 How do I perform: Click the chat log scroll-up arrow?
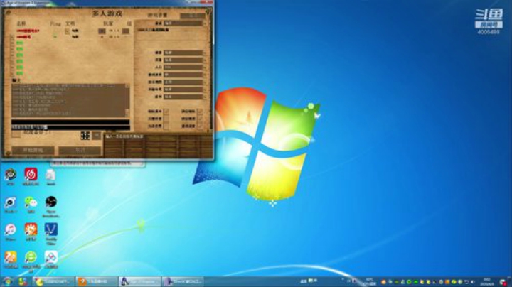coord(127,86)
